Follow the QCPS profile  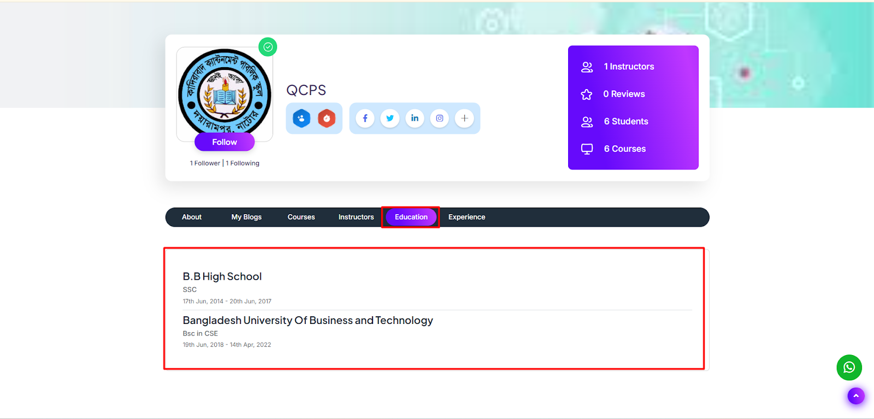click(225, 142)
